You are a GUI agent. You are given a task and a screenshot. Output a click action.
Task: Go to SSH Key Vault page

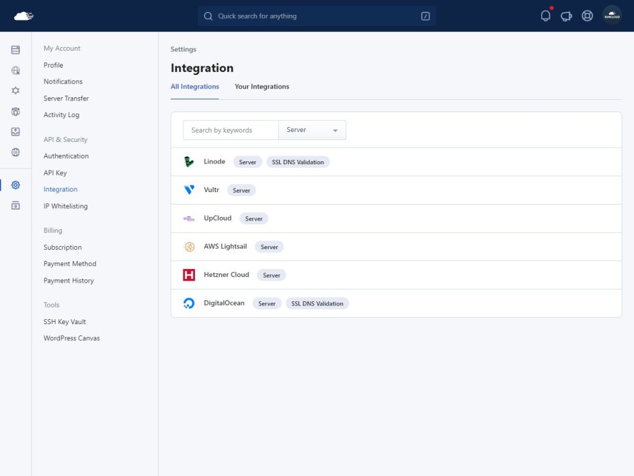(64, 322)
